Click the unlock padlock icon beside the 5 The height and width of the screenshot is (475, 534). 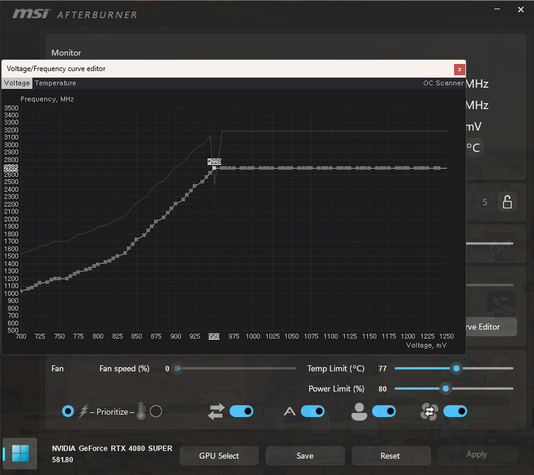(507, 201)
